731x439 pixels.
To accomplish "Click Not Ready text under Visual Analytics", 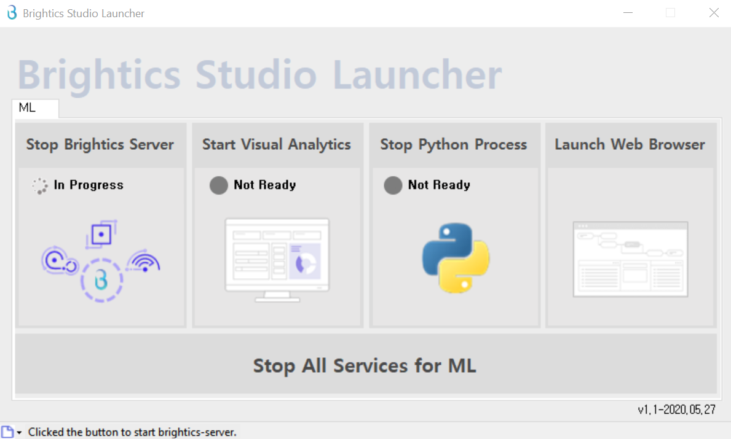I will (265, 185).
